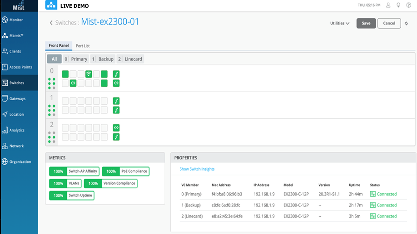
Task: Click the Save button
Action: tap(366, 23)
